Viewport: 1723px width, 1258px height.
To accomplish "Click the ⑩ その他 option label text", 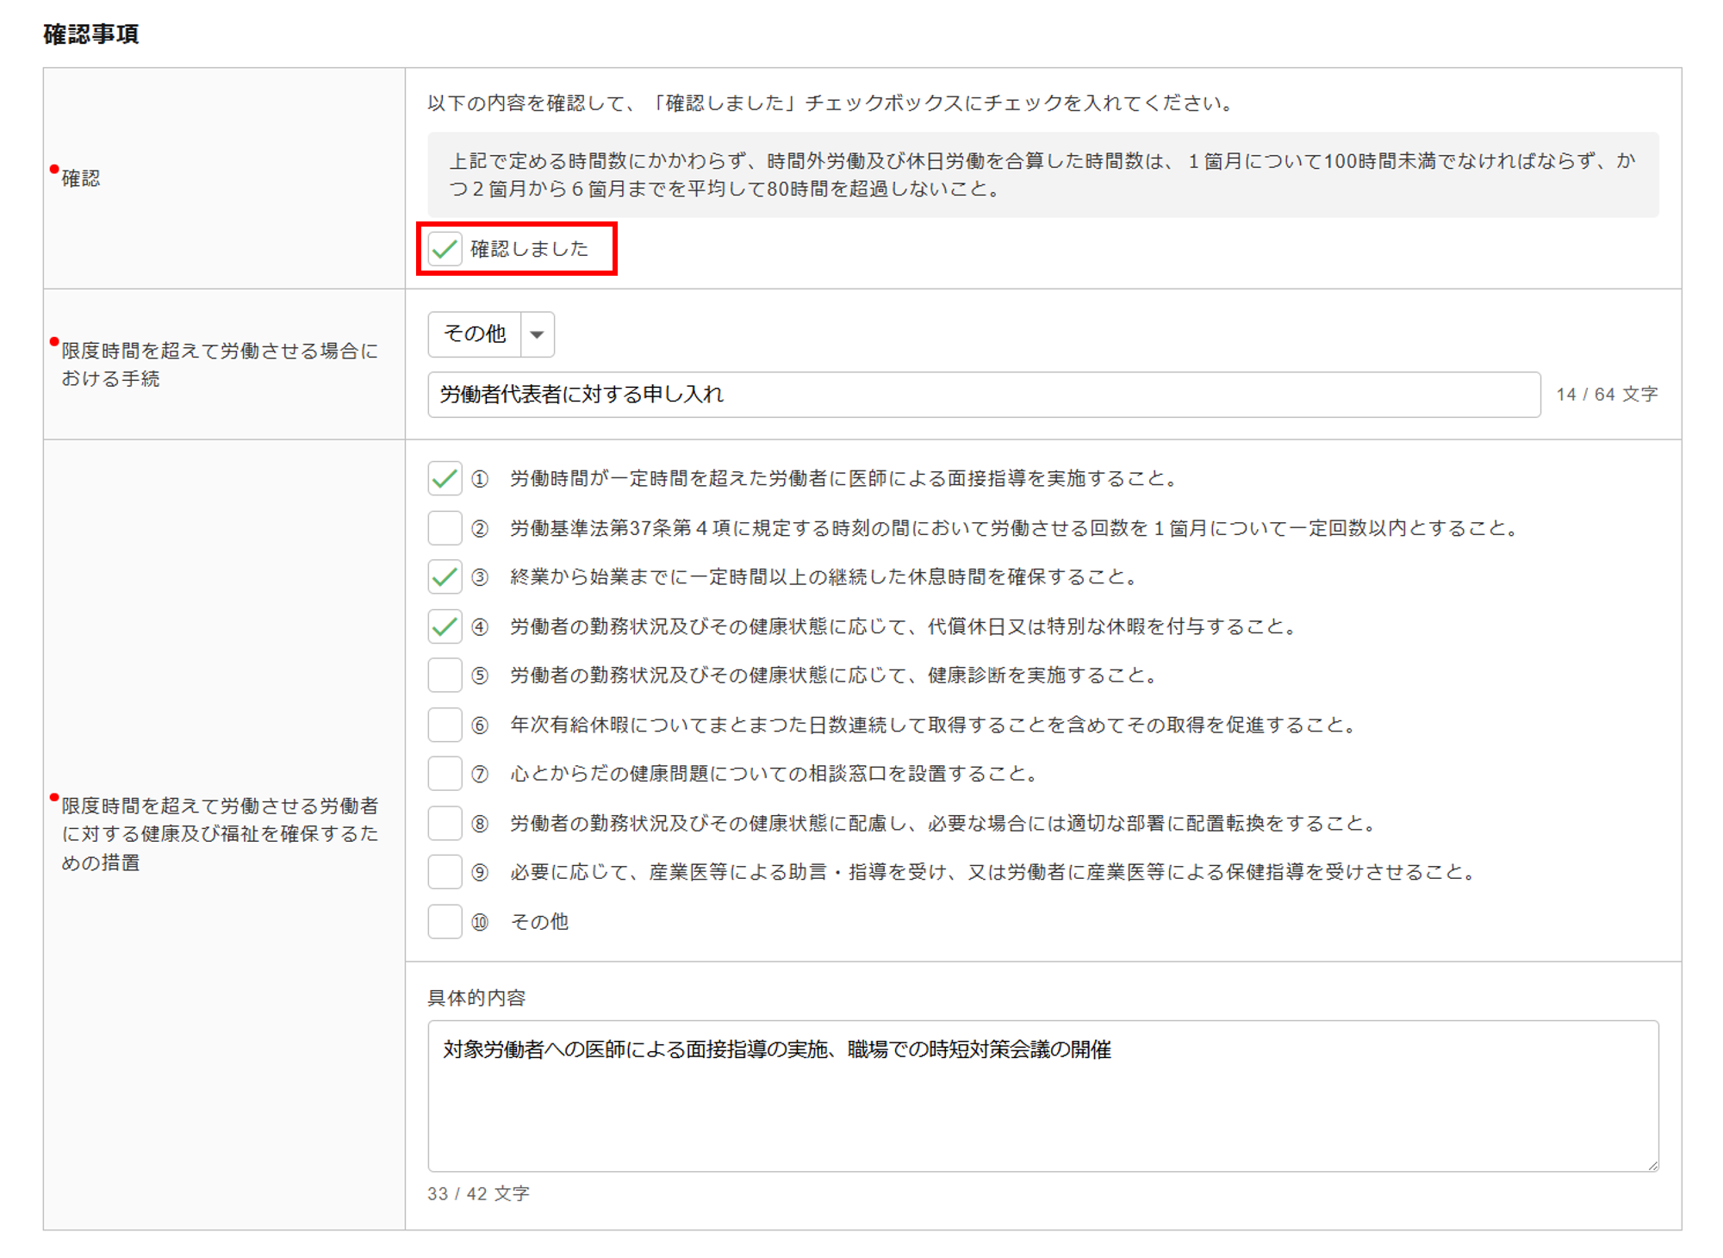I will point(539,922).
